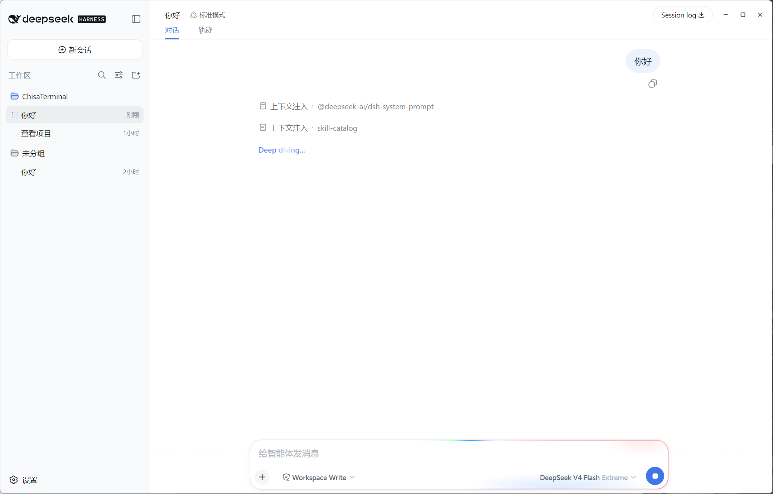Open the DeepSeek V4 Flash model dropdown
Viewport: 773px width, 494px height.
(588, 478)
